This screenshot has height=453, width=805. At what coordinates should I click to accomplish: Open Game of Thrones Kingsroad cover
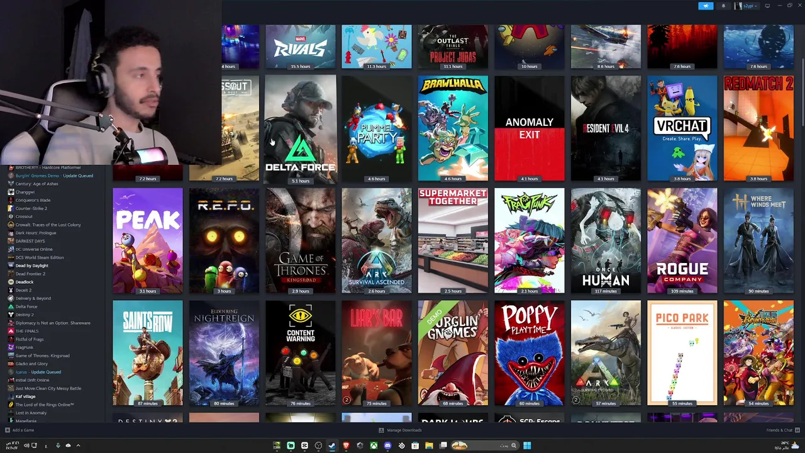pos(301,240)
